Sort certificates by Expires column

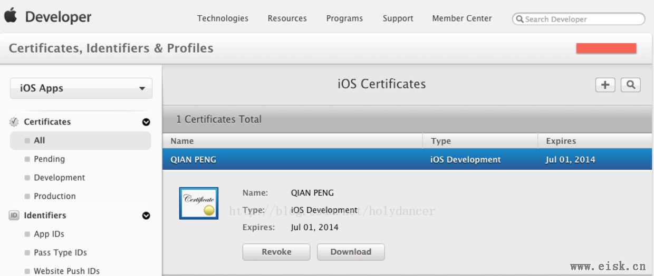click(595, 141)
